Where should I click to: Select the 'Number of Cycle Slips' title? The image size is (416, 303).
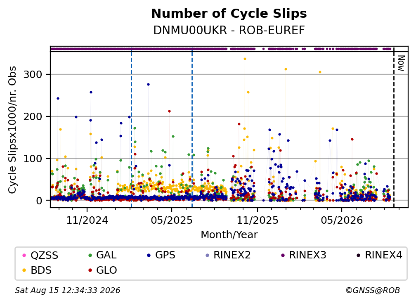pos(229,14)
